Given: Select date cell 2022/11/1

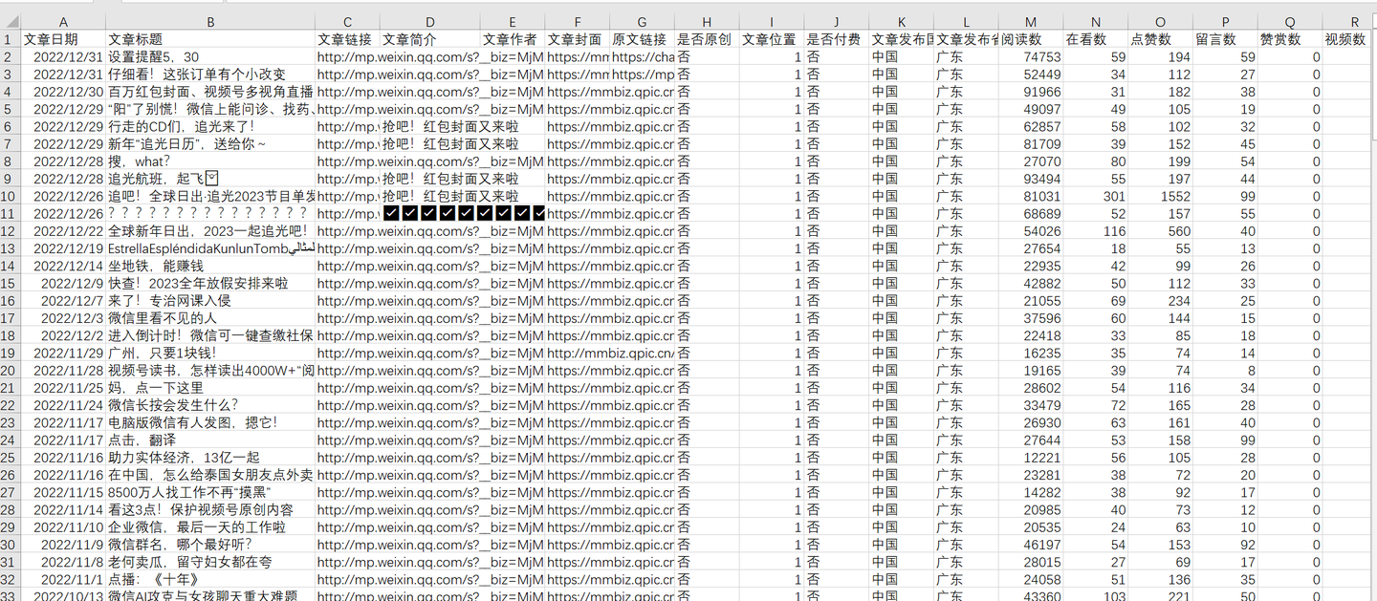Looking at the screenshot, I should tap(63, 579).
